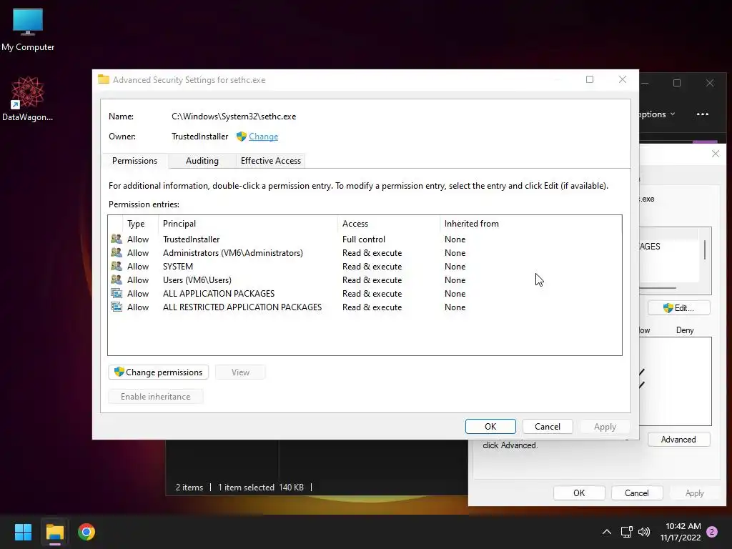Click Advanced button in the Properties window
Image resolution: width=732 pixels, height=549 pixels.
pos(679,440)
